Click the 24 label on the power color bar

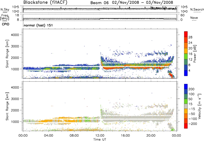[x=190, y=43]
